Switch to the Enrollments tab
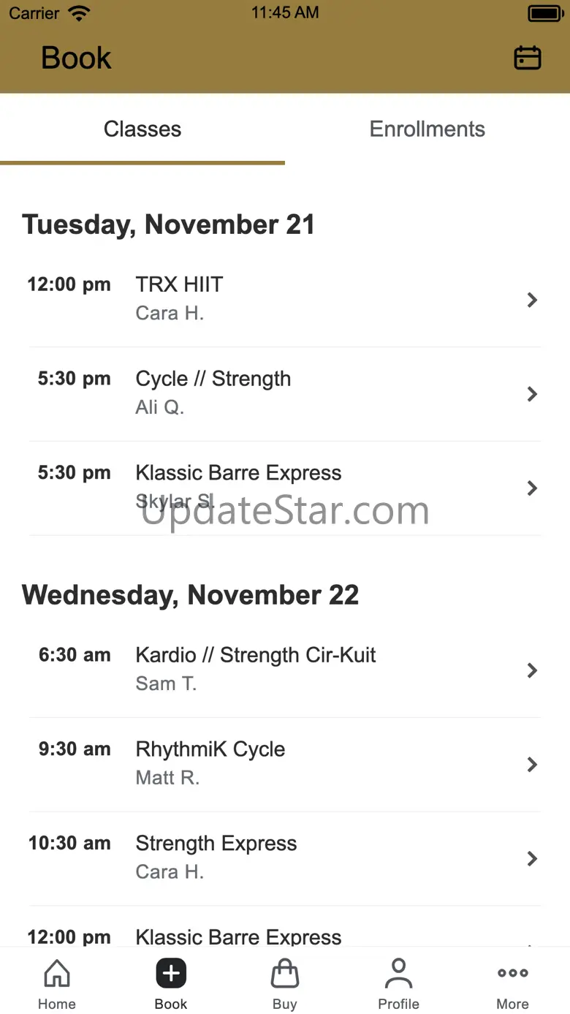Screen dimensions: 570x1014 tap(427, 129)
